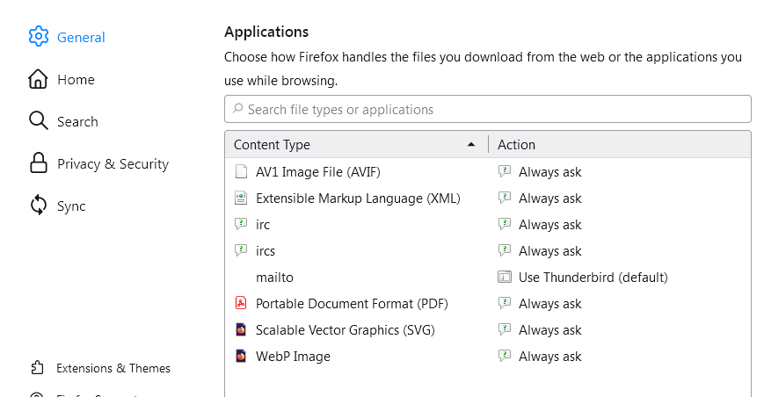
Task: Click the SVG file type icon
Action: pos(241,329)
